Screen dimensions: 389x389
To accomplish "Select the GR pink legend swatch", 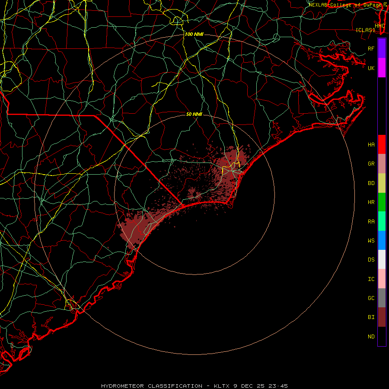I will 382,164.
